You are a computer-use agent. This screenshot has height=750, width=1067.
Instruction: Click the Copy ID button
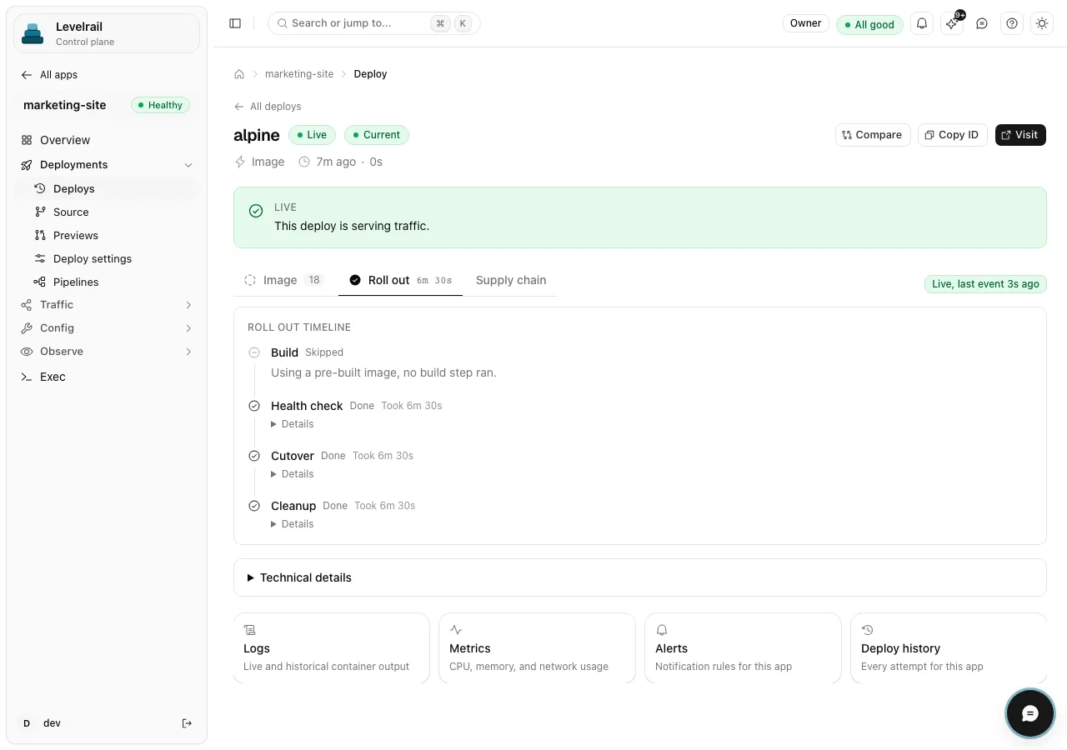coord(953,135)
